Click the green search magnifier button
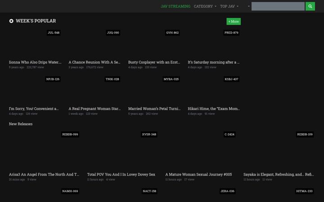The height and width of the screenshot is (202, 324). point(310,6)
